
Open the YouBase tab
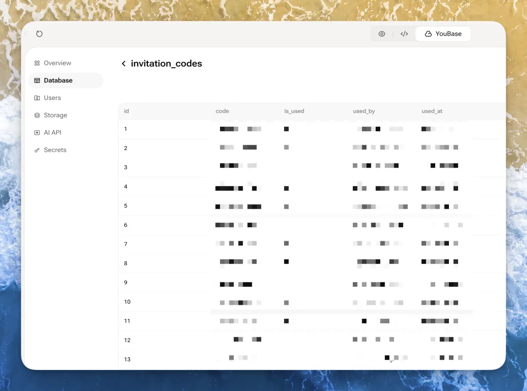click(x=443, y=34)
